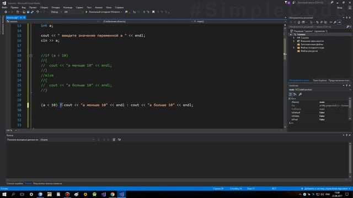Click the send feedback icon
The width and height of the screenshot is (353, 198).
point(294,2)
